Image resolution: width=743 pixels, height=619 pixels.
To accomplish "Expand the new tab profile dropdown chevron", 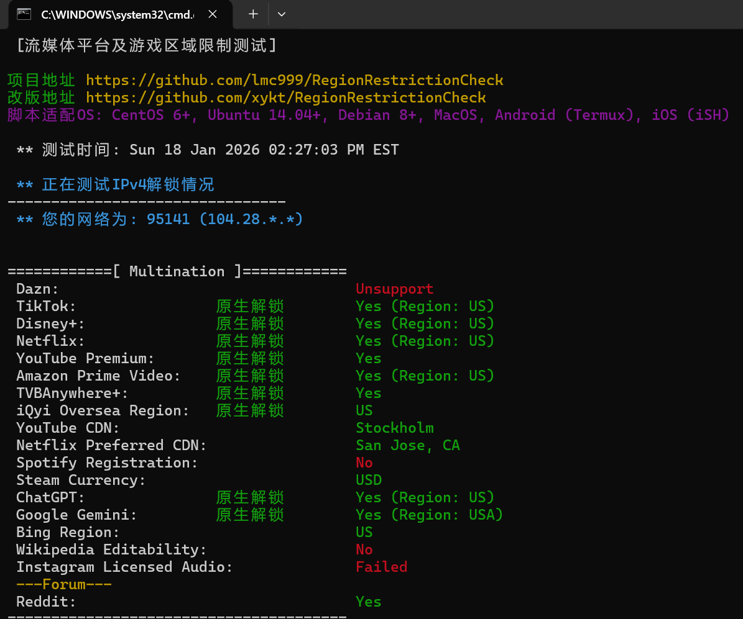I will click(282, 14).
